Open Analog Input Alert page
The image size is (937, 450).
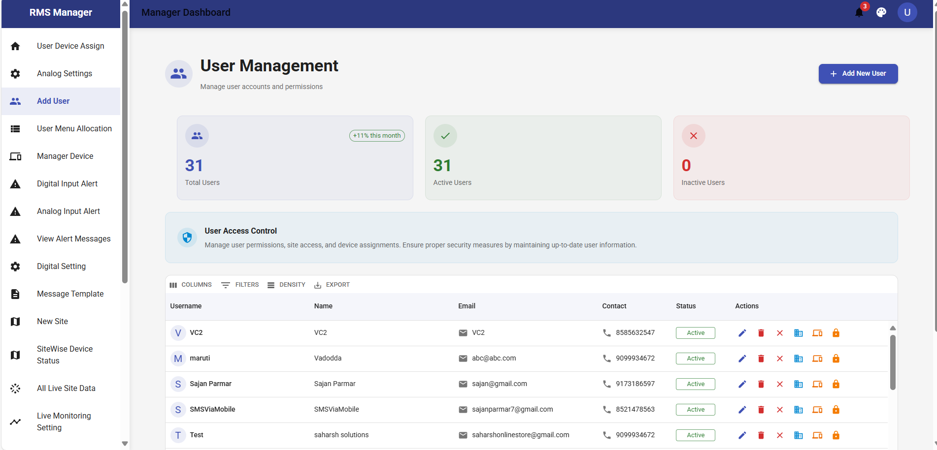tap(61, 211)
